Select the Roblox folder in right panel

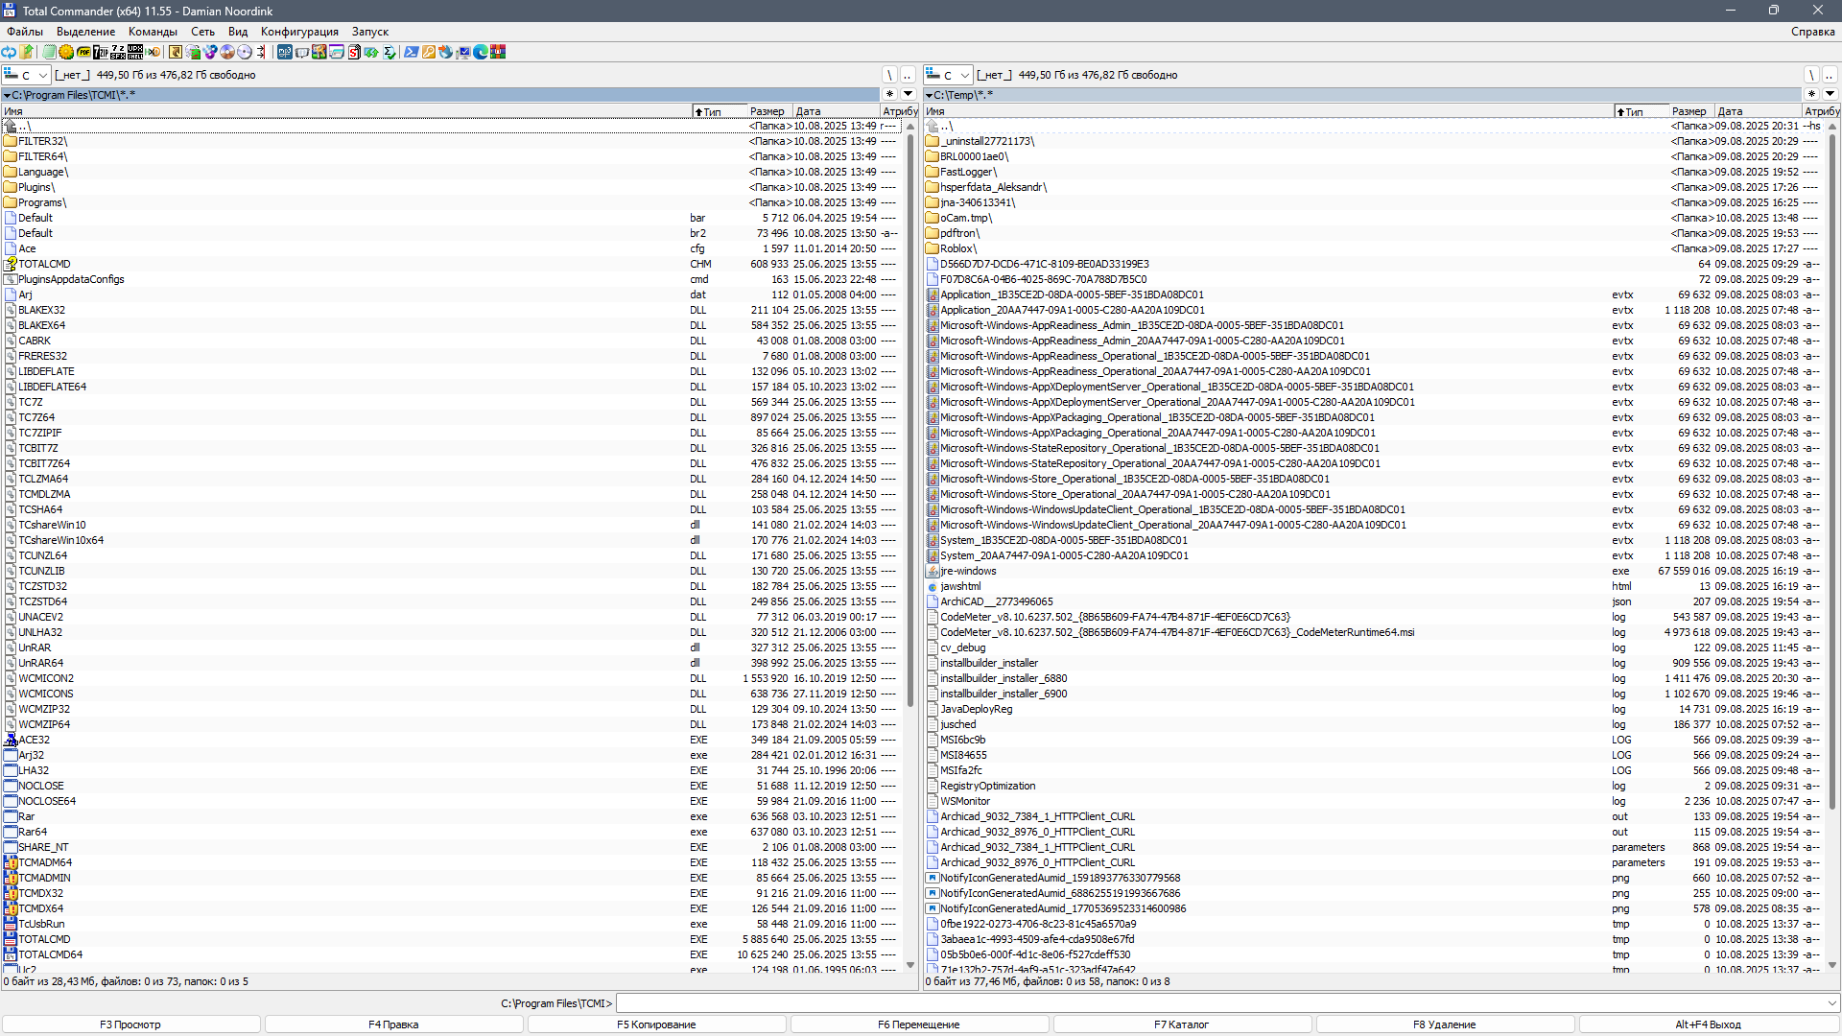click(1372, 248)
